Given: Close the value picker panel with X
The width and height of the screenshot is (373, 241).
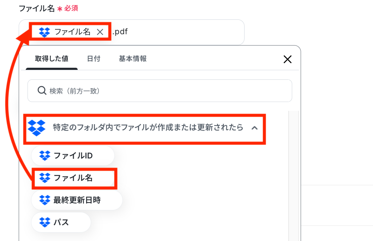Looking at the screenshot, I should click(288, 59).
